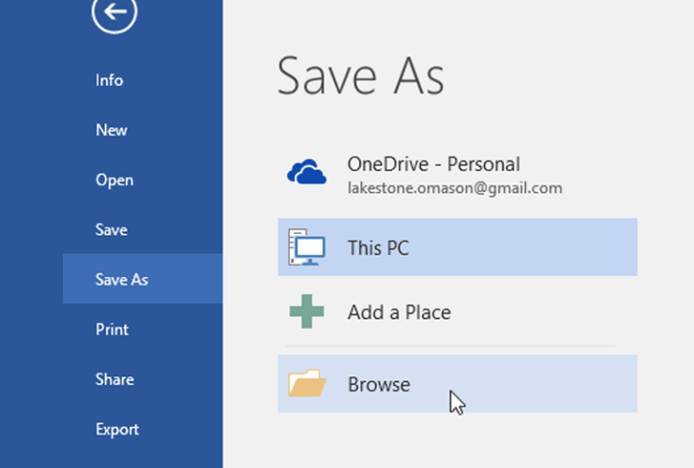Image resolution: width=694 pixels, height=468 pixels.
Task: Choose the This PC location label
Action: (378, 247)
